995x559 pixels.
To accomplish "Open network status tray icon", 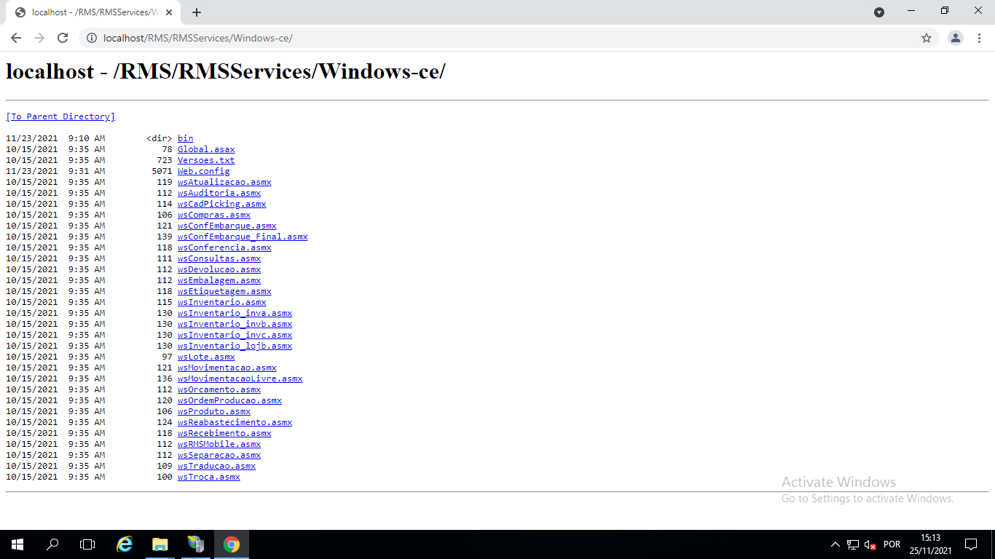I will click(x=853, y=544).
